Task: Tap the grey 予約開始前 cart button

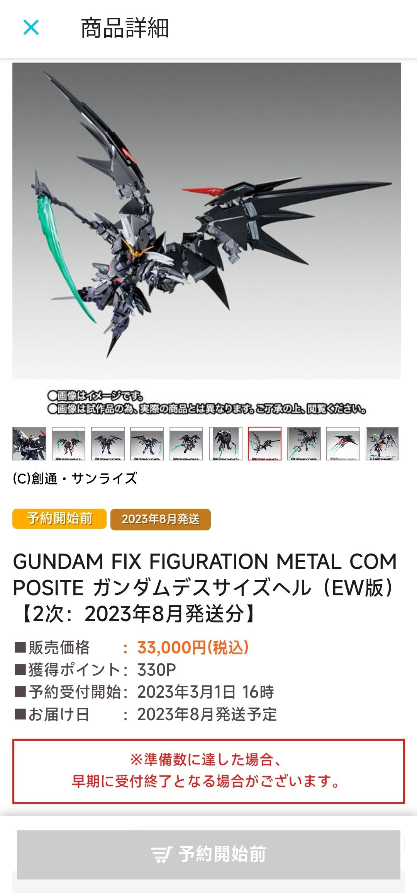Action: click(x=208, y=854)
